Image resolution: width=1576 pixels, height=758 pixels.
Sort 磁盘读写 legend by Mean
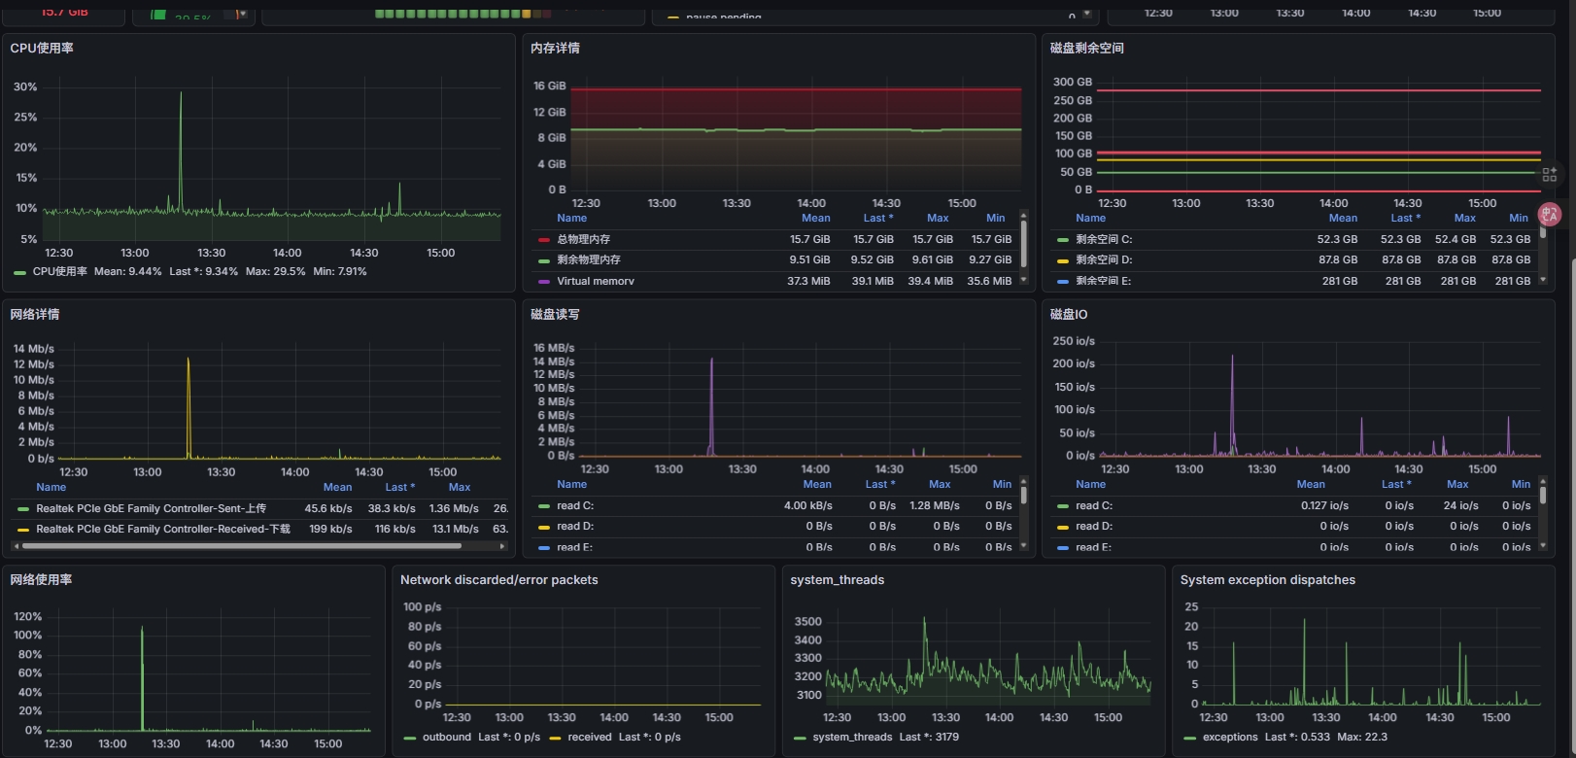[817, 484]
